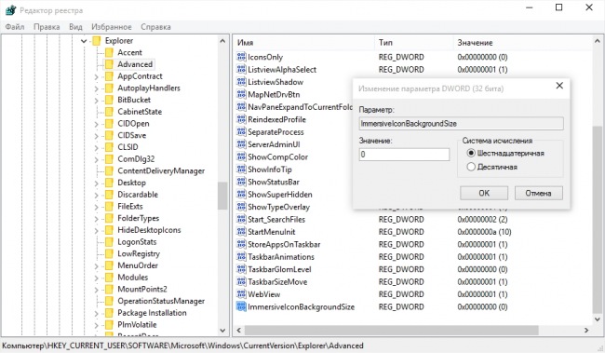
Task: Click the ReindexedProfile value icon
Action: coord(241,119)
